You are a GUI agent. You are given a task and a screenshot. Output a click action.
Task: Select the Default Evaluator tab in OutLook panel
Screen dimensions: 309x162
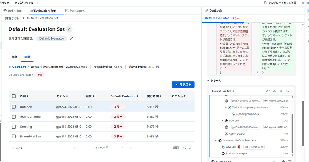pyautogui.click(x=222, y=18)
